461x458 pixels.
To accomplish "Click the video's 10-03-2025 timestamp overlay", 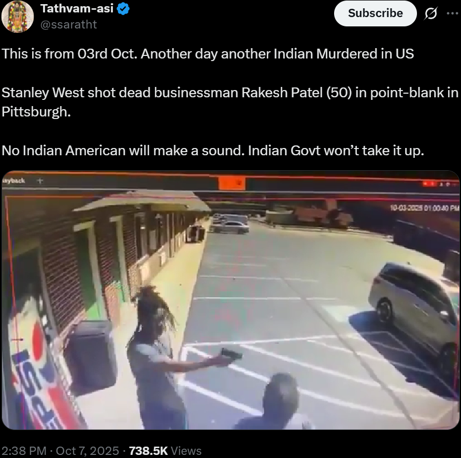I will [425, 208].
